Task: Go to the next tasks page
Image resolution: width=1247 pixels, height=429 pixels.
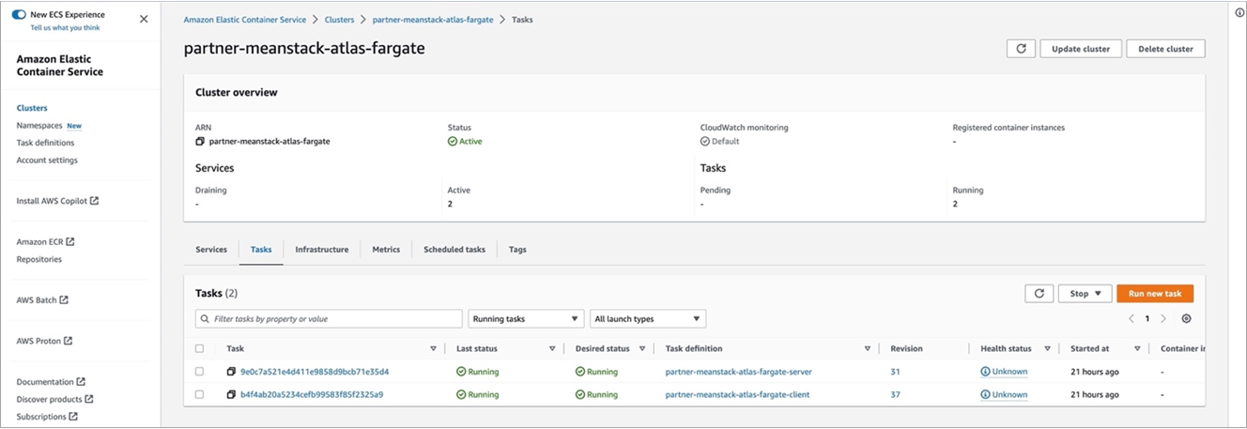Action: pos(1163,319)
